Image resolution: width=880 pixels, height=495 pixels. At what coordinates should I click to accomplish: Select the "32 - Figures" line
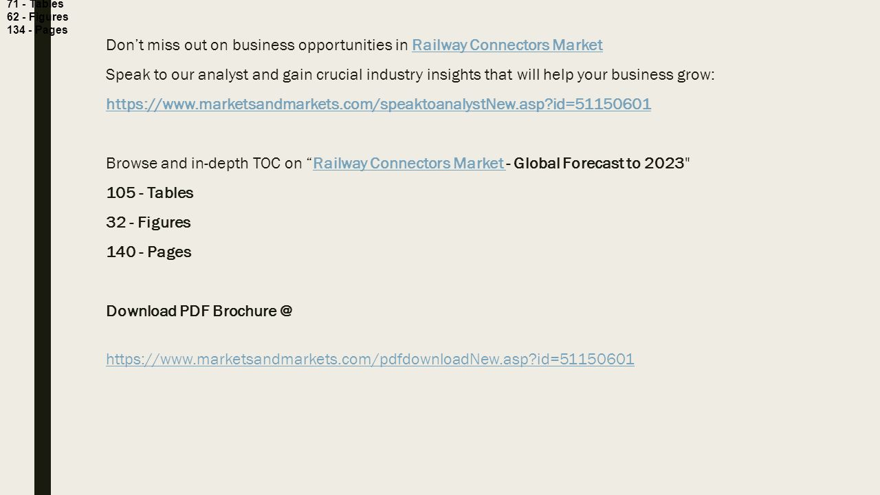click(x=148, y=223)
